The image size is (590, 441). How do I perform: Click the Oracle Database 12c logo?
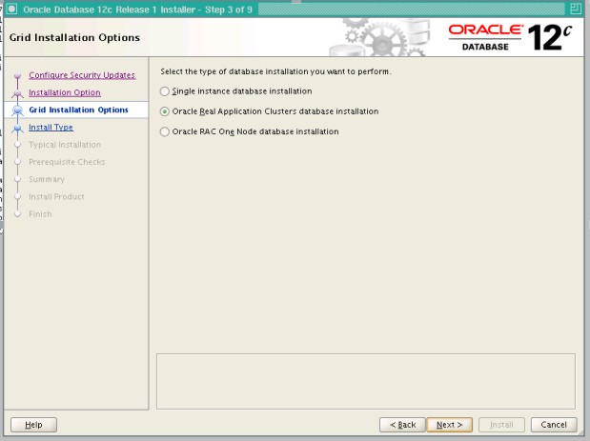coord(510,37)
